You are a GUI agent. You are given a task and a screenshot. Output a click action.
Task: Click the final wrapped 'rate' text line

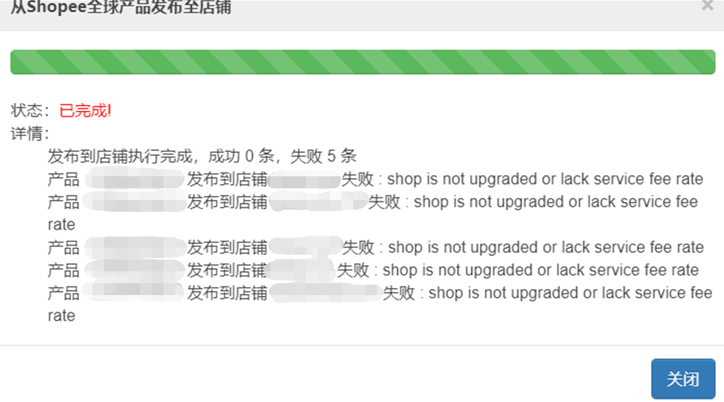(61, 316)
